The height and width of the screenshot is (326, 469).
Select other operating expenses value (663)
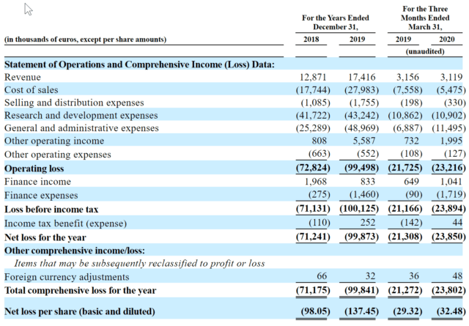coord(320,154)
